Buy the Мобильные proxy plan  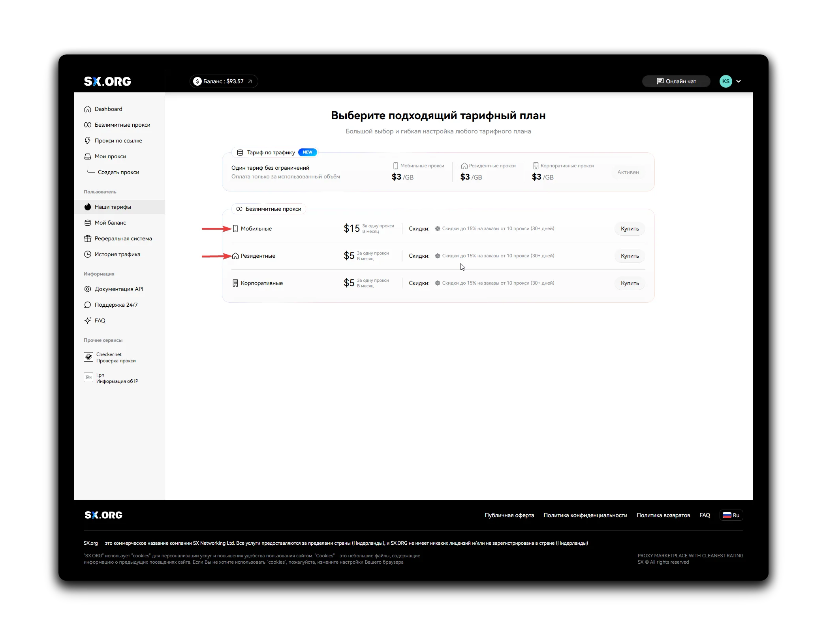tap(630, 229)
